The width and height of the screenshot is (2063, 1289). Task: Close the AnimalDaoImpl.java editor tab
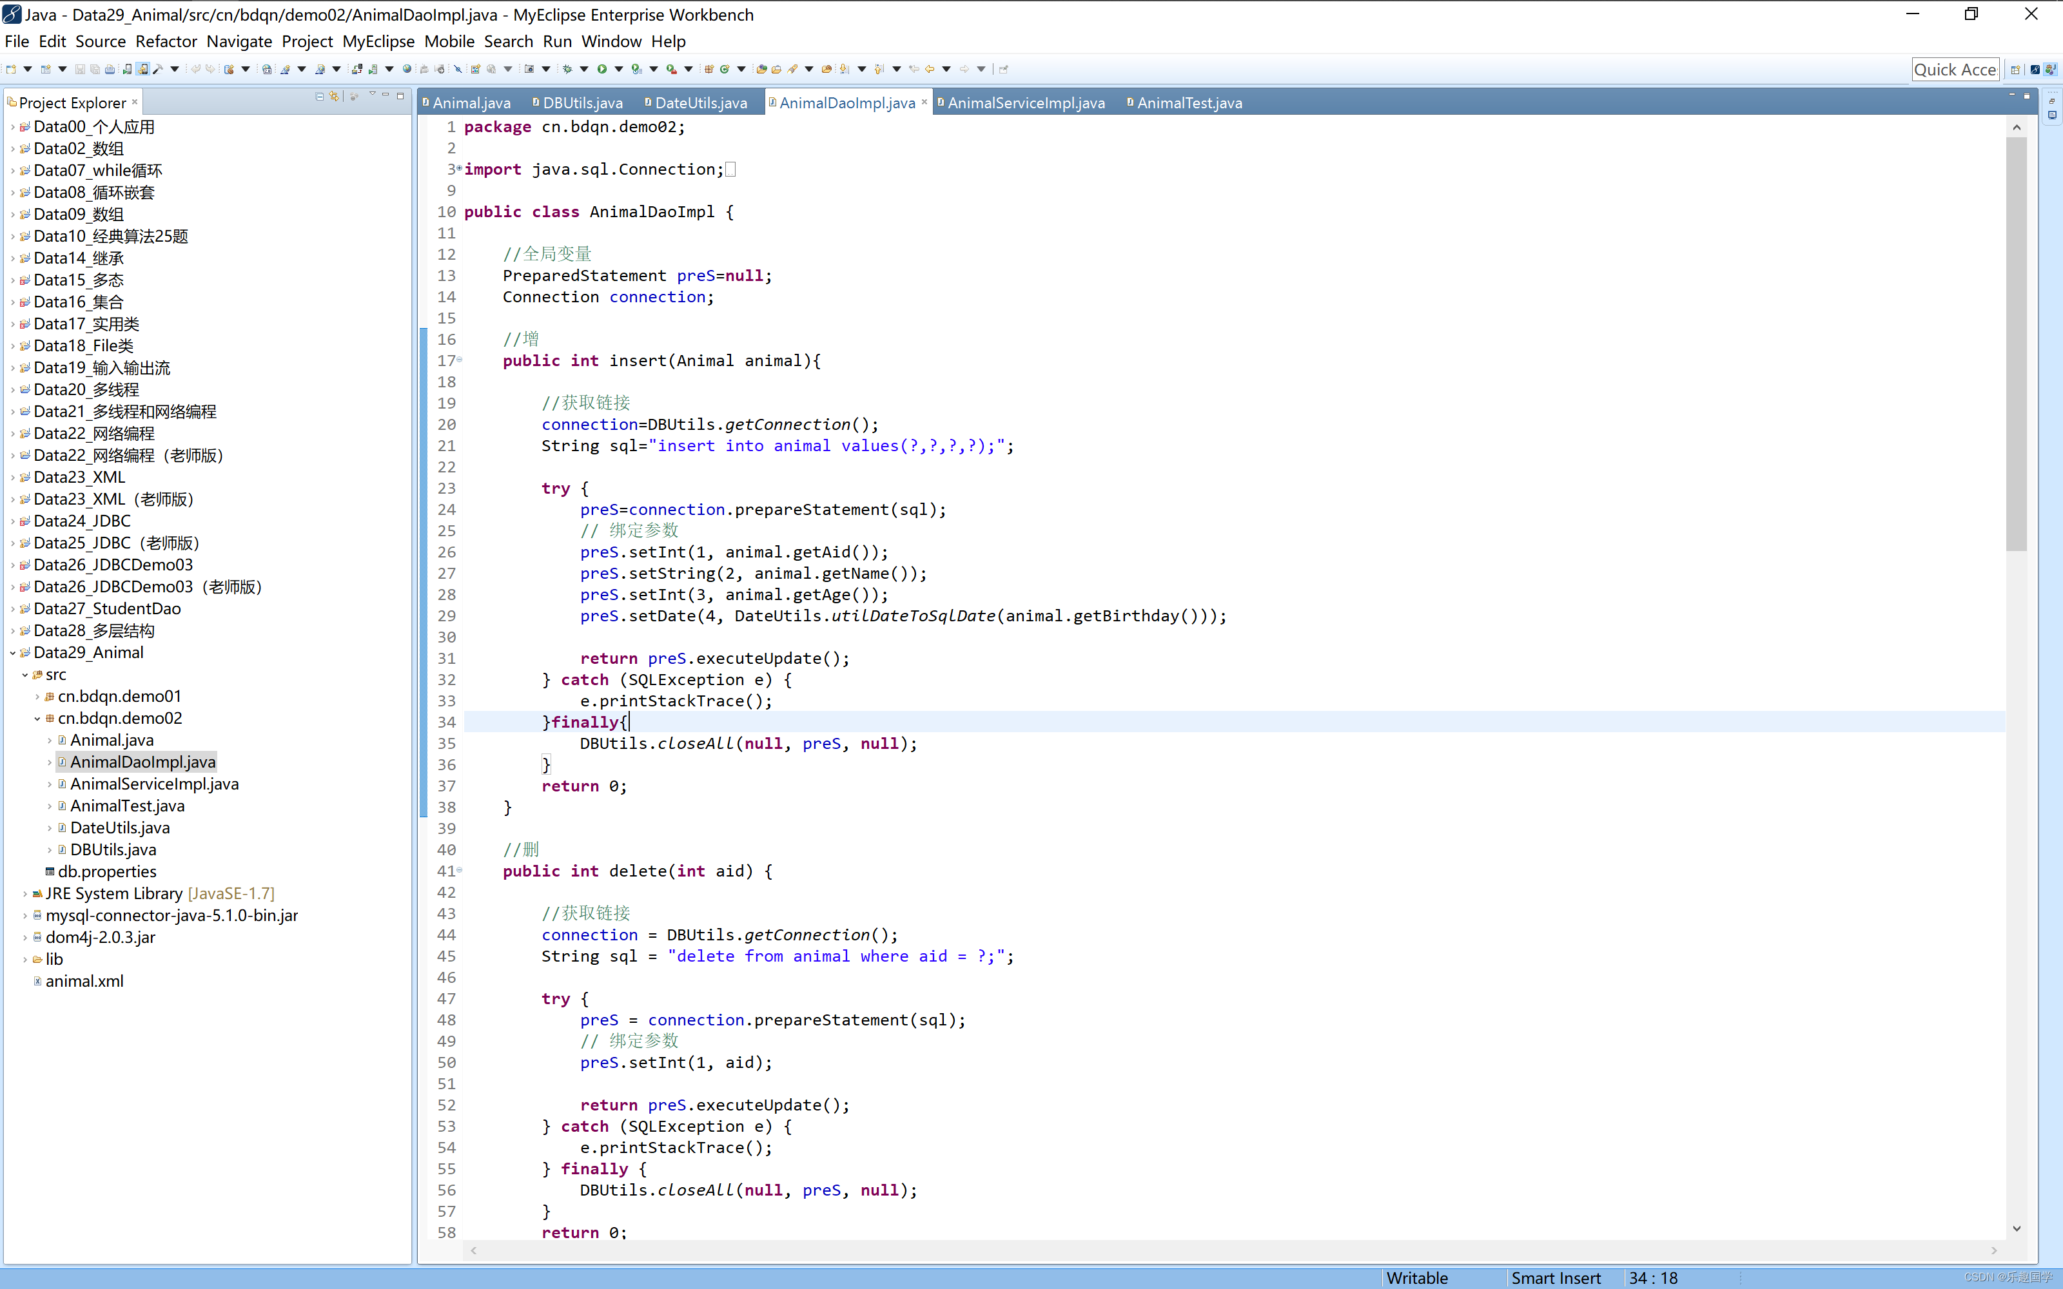pyautogui.click(x=924, y=101)
